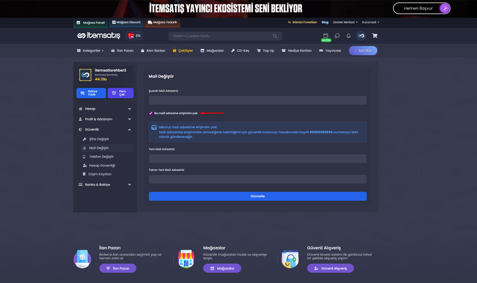
Task: Open the Top Up page
Action: [x=265, y=51]
